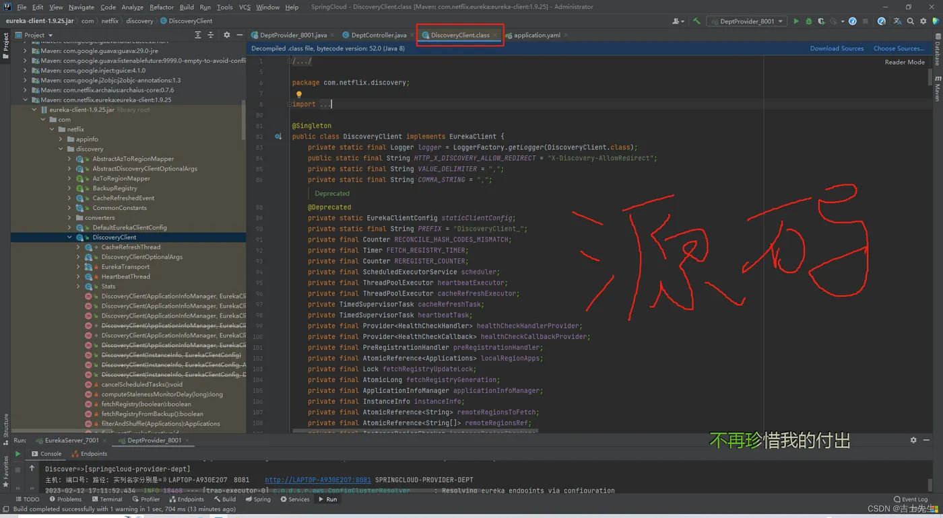Viewport: 943px width, 518px height.
Task: Switch to the DeptController.java tab
Action: point(379,35)
